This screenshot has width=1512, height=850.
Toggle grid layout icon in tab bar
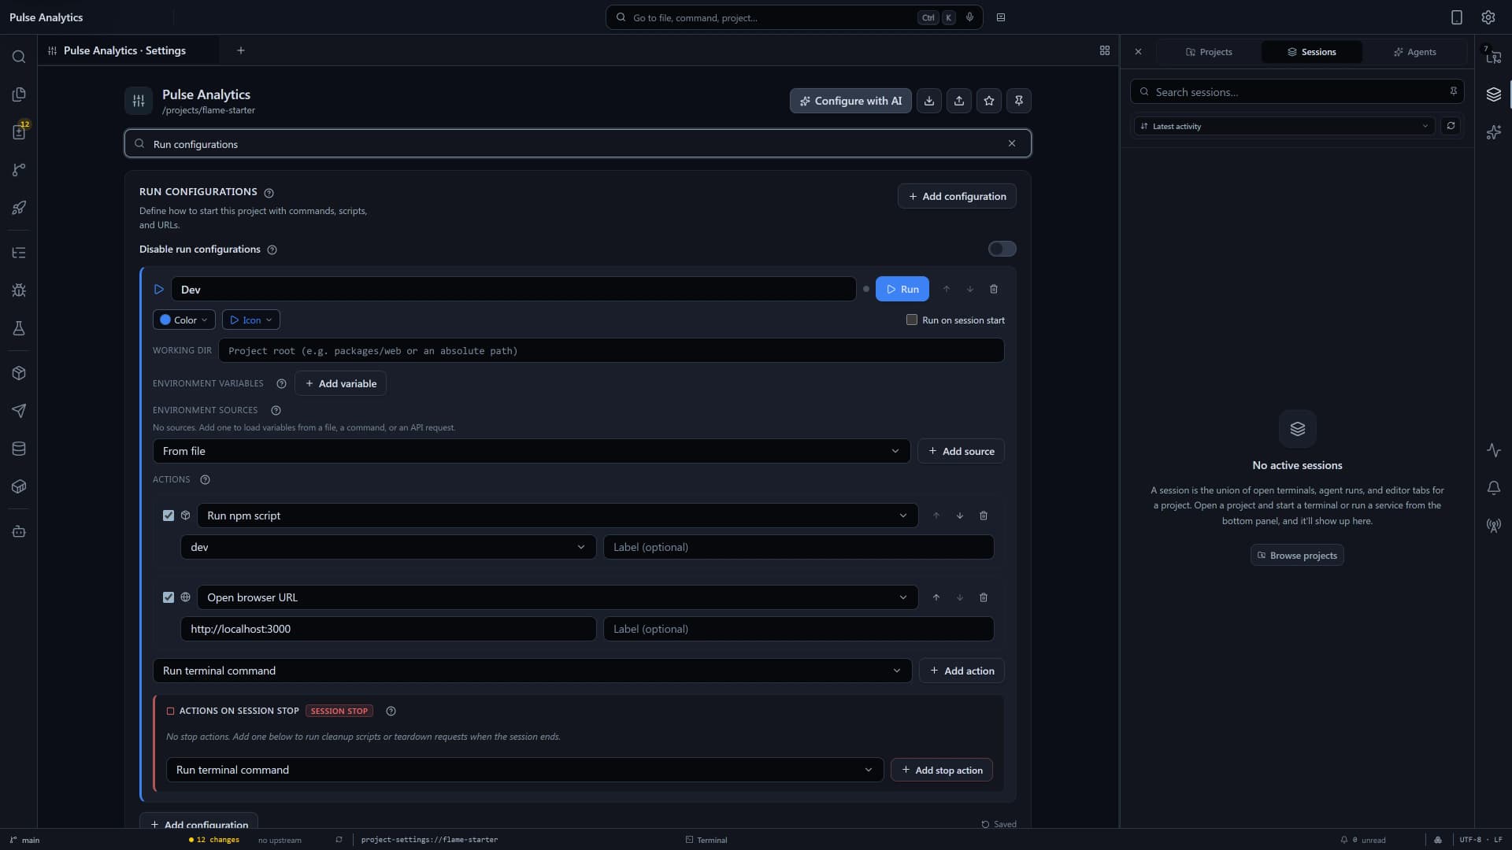1105,50
